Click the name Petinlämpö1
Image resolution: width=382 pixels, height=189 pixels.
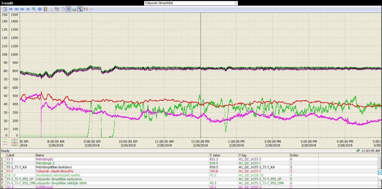pos(44,159)
